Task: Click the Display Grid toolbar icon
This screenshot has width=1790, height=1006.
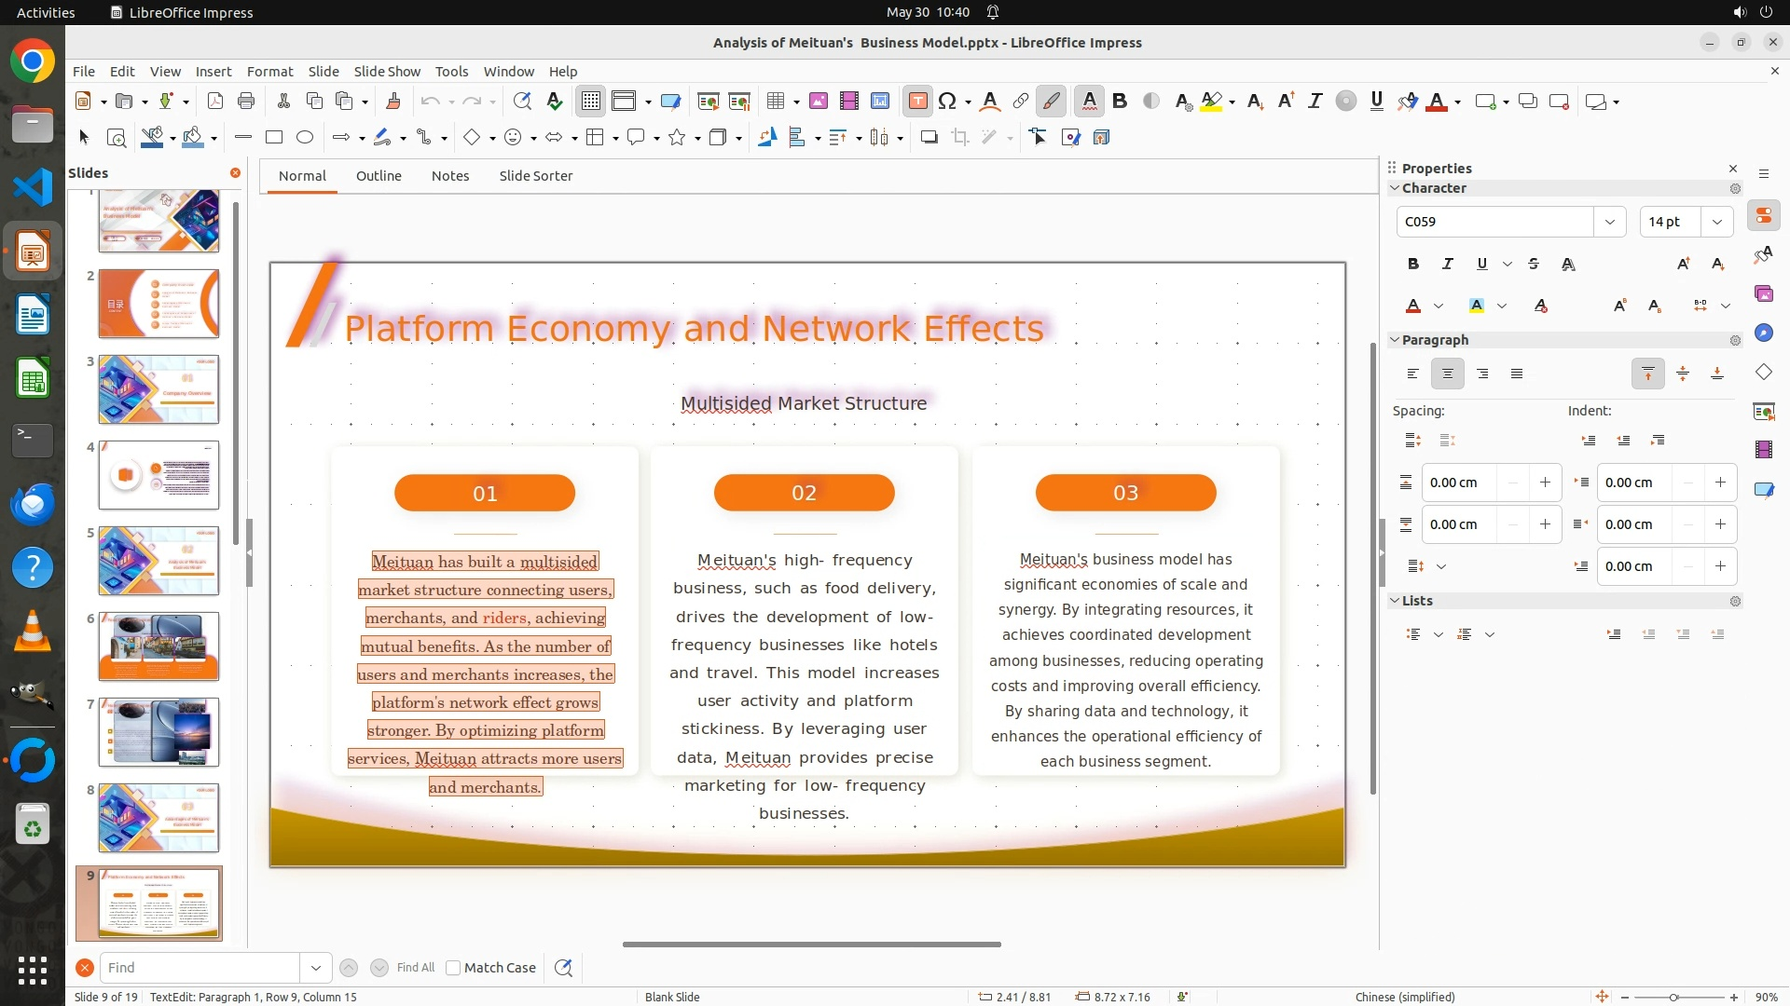Action: pos(591,102)
